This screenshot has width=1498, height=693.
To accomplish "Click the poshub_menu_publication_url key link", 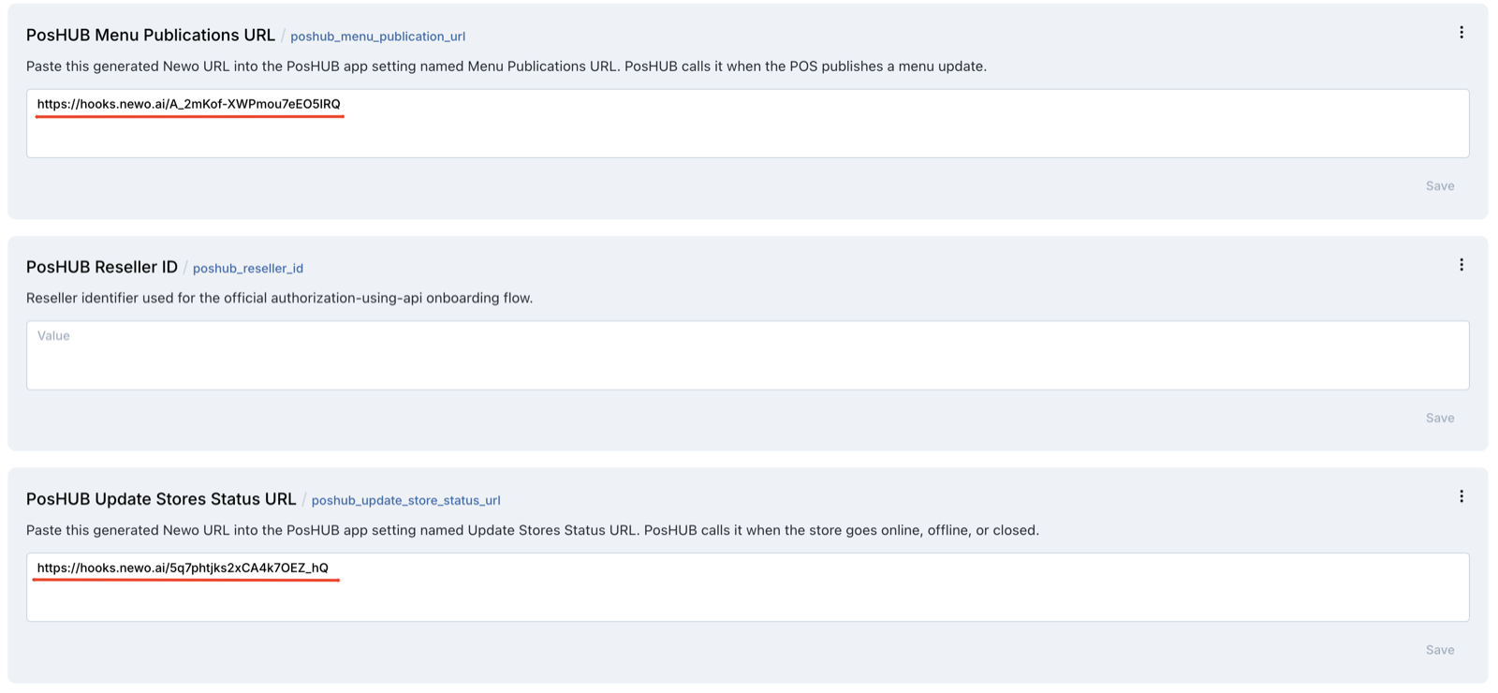I will 377,37.
